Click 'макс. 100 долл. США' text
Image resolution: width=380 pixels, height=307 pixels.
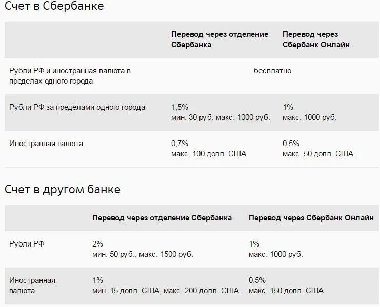209,154
